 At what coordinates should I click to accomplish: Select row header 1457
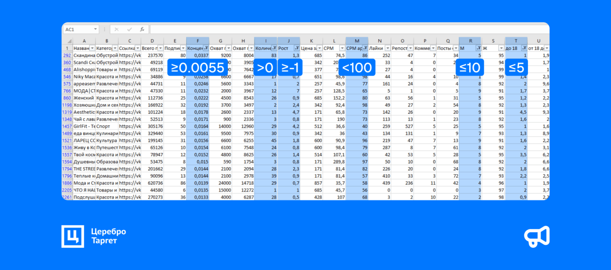pyautogui.click(x=67, y=126)
